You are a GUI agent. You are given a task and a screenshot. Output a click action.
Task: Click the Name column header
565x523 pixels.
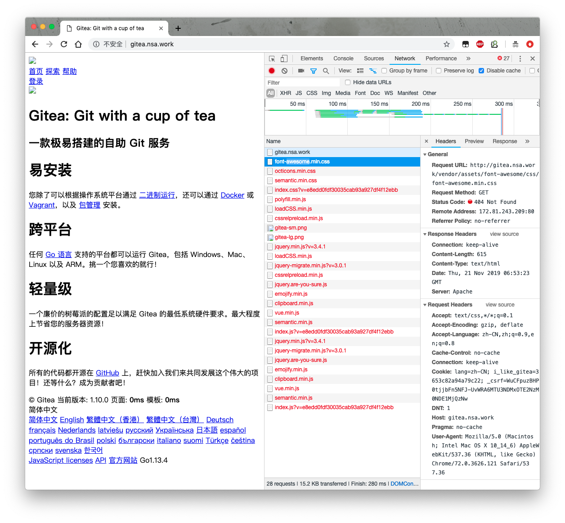pos(342,141)
